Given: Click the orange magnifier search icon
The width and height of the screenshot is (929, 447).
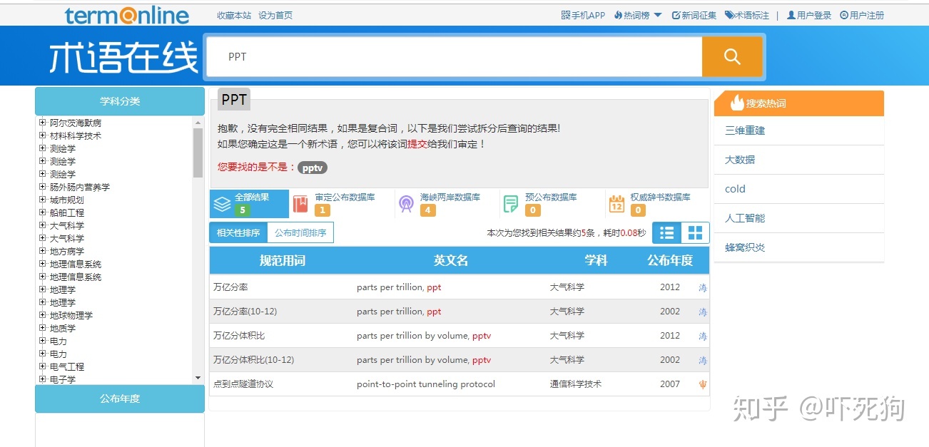Looking at the screenshot, I should pos(732,56).
